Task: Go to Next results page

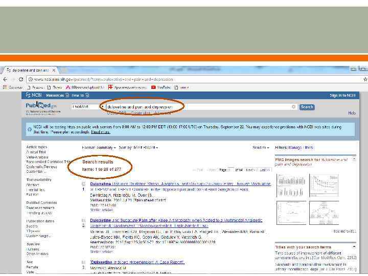Action: tap(250, 170)
